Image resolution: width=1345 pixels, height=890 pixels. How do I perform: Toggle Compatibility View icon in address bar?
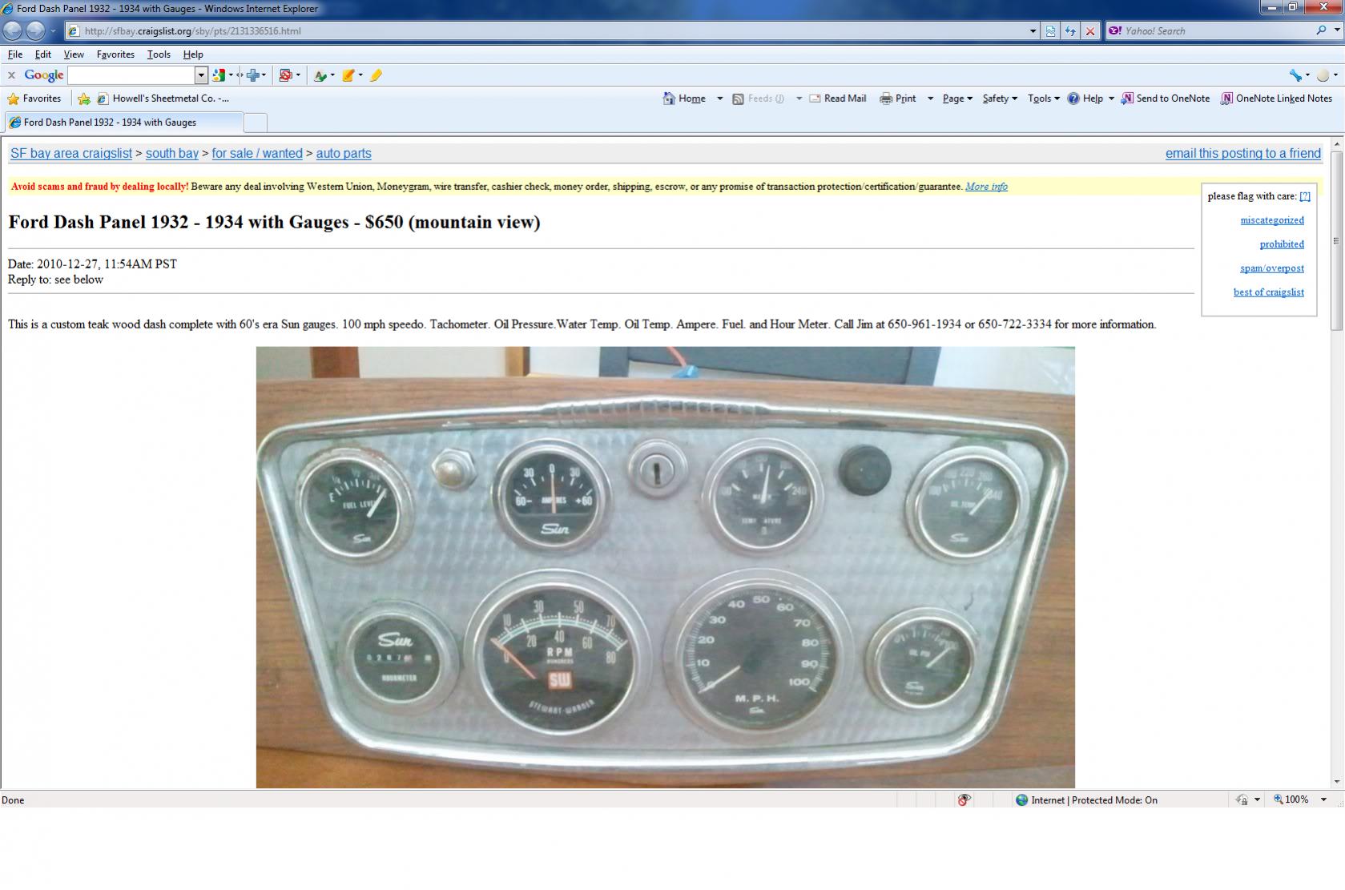point(1050,31)
